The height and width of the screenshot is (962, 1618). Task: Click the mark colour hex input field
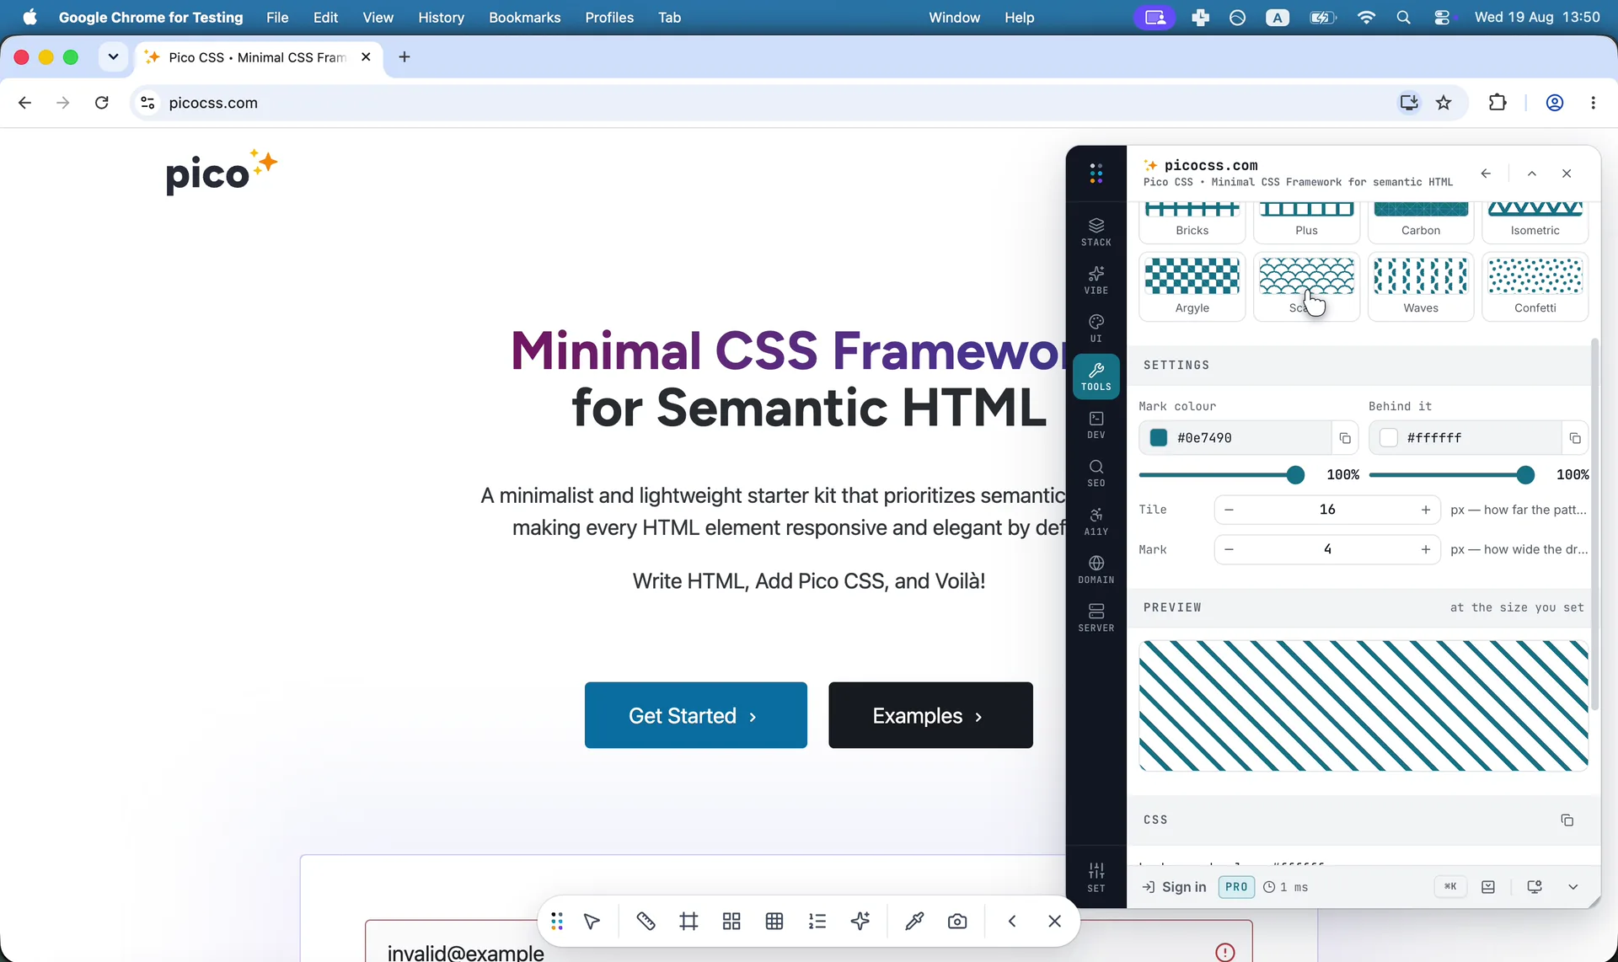(x=1250, y=438)
